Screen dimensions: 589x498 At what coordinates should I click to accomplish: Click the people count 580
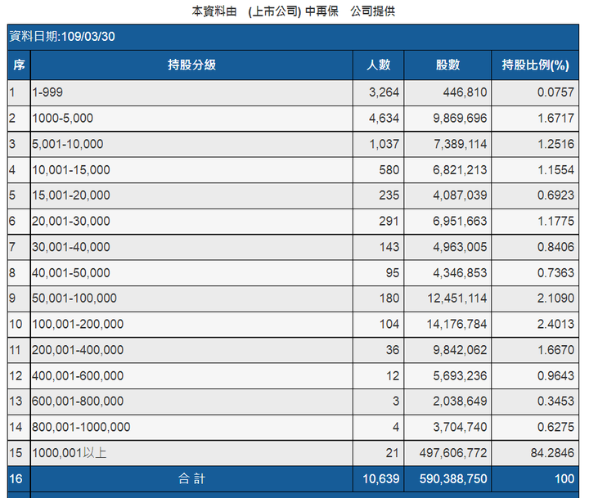(x=389, y=170)
